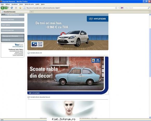Click the Scoate rabla din decor banner
Image resolution: width=151 pixels, height=121 pixels.
[68, 75]
